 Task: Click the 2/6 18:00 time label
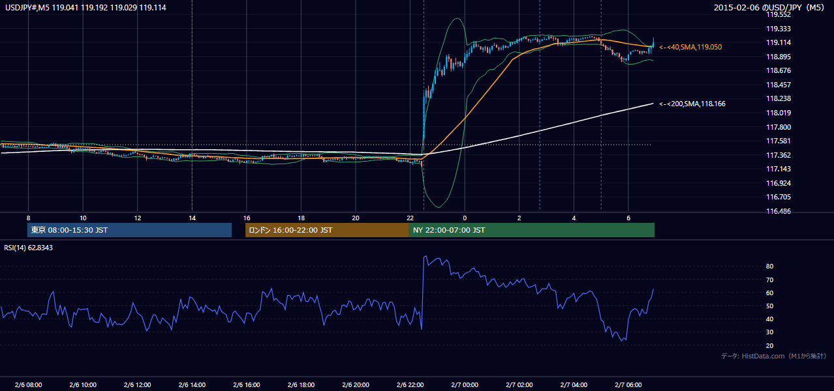point(301,384)
